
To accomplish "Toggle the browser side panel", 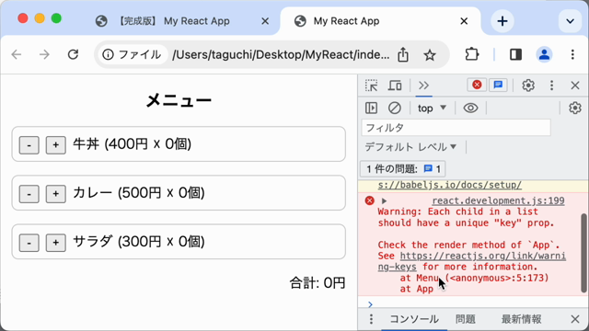I will coord(515,55).
